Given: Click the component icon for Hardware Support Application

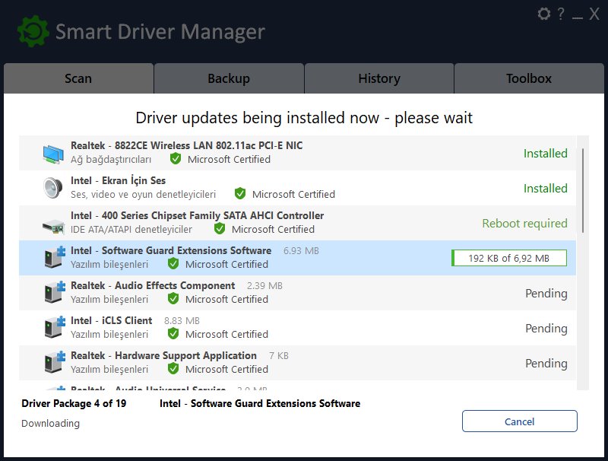Looking at the screenshot, I should [x=54, y=361].
